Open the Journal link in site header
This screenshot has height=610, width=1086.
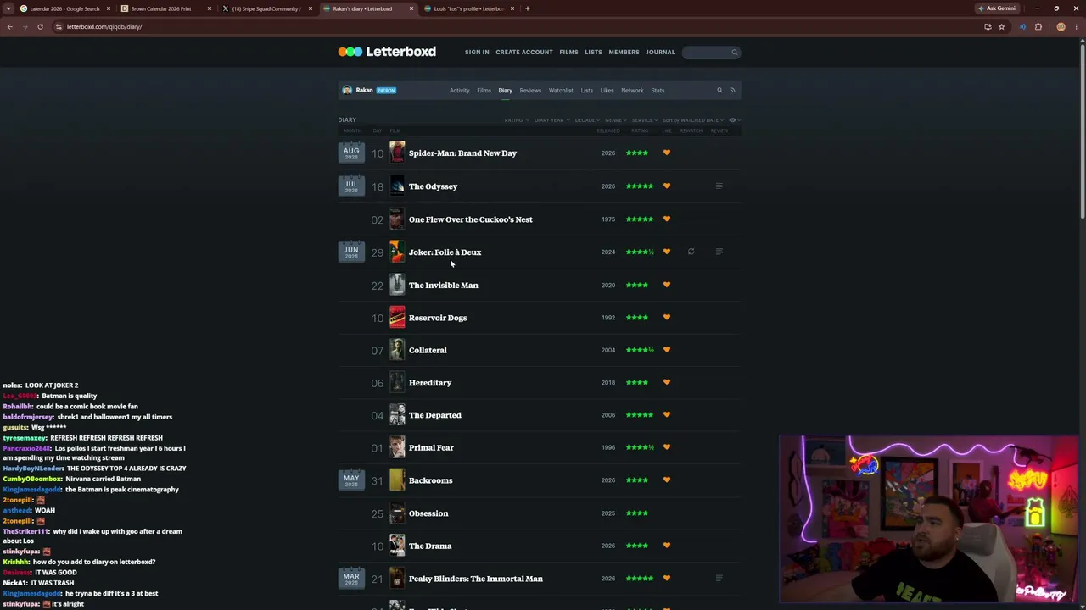[x=660, y=53]
